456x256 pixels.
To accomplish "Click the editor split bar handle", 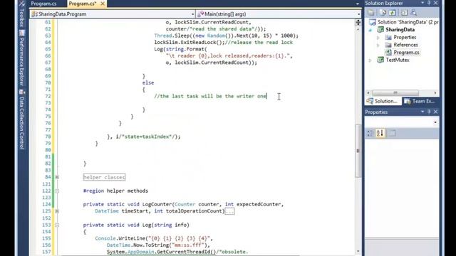I will (358, 22).
